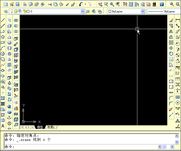Switch to the 模型 tab
The image size is (181, 151).
40,127
